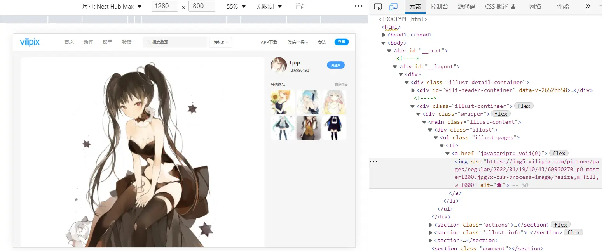
Task: Click the flex badge on illust-continaer div
Action: 524,106
